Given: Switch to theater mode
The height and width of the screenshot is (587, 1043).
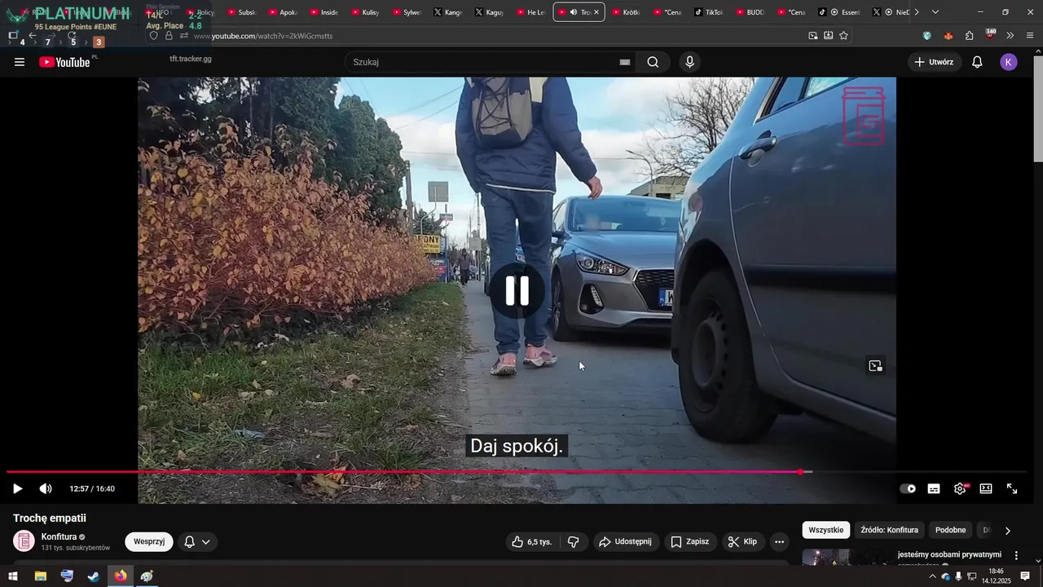Looking at the screenshot, I should point(986,489).
